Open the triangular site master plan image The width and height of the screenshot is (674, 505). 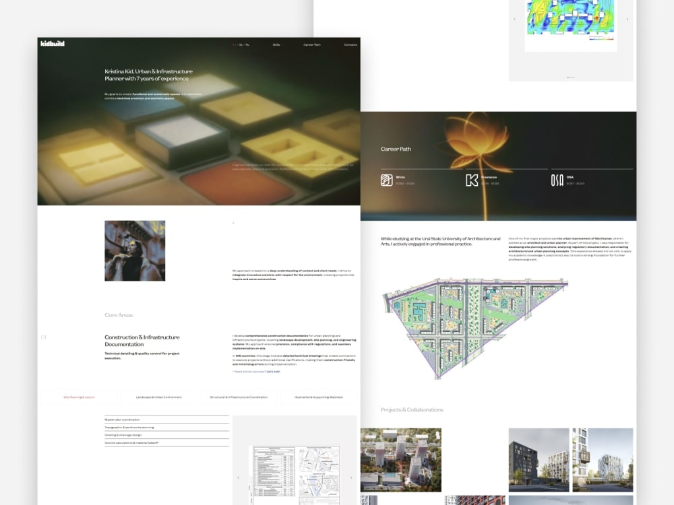tap(474, 329)
